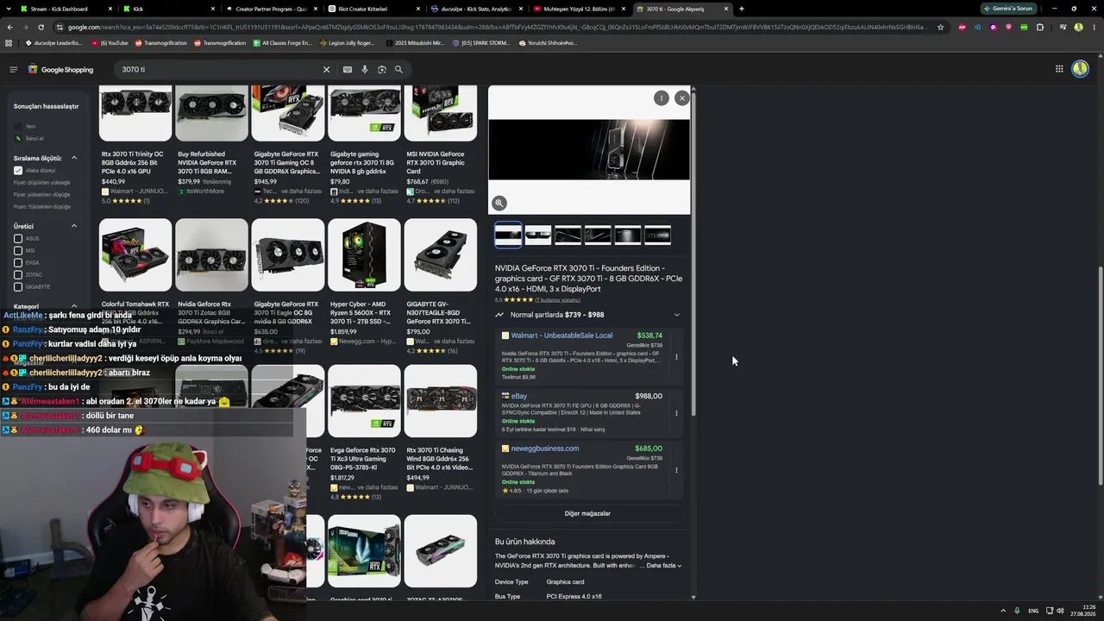
Task: Sort by Puan: Yüksekten düşüğe
Action: [x=42, y=207]
